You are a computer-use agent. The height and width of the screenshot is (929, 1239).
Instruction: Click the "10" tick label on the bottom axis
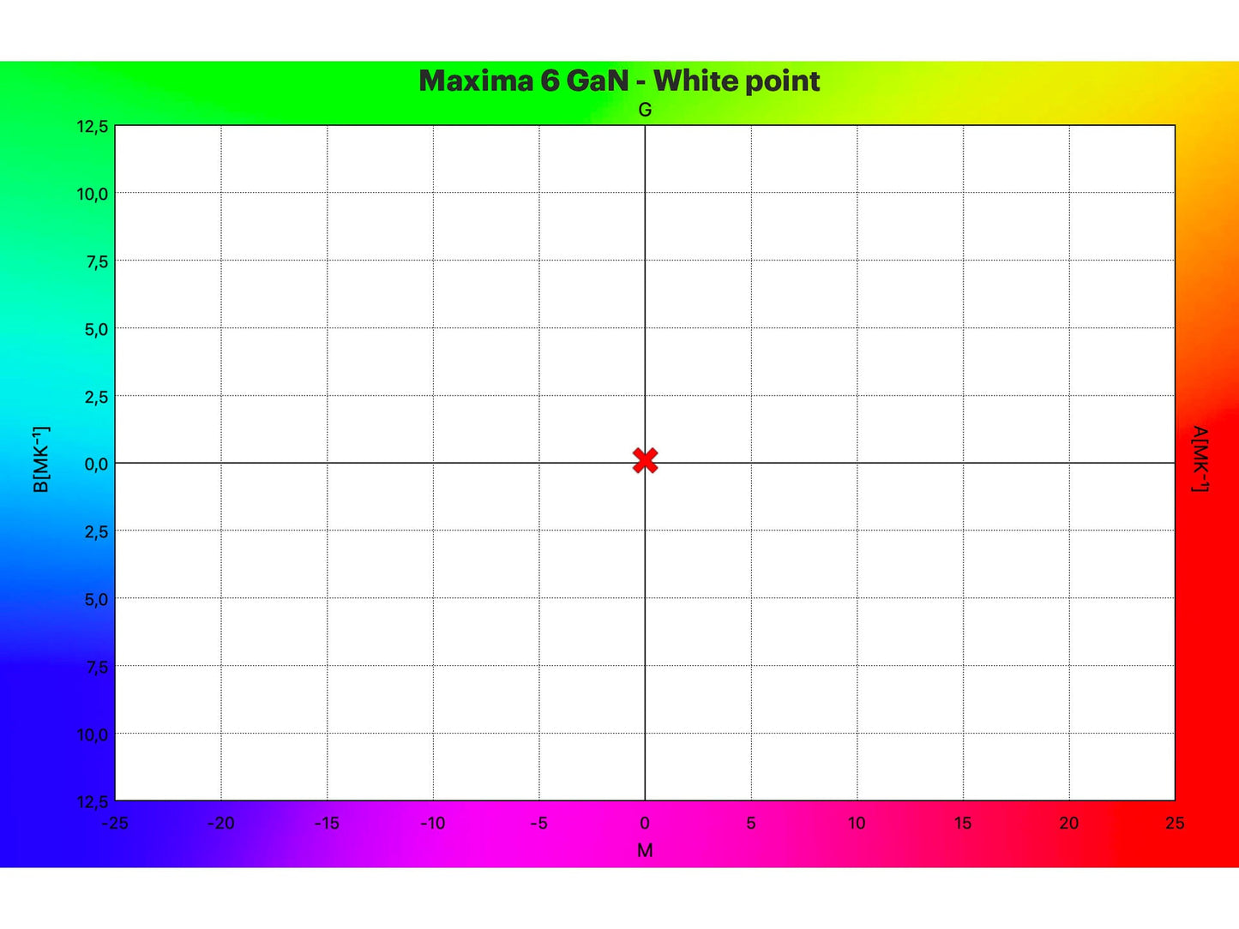point(857,823)
